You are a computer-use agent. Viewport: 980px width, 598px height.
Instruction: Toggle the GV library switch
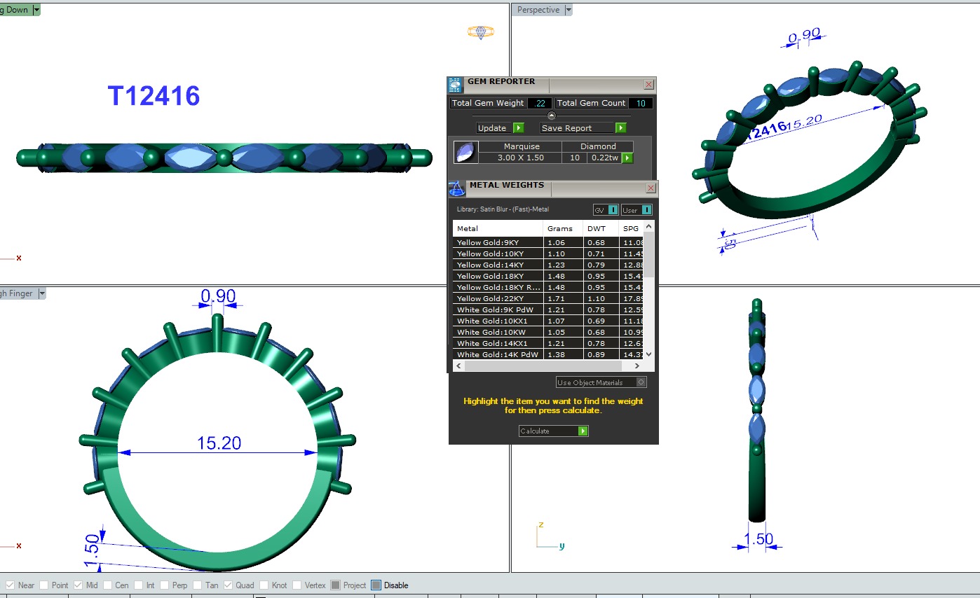click(x=606, y=210)
